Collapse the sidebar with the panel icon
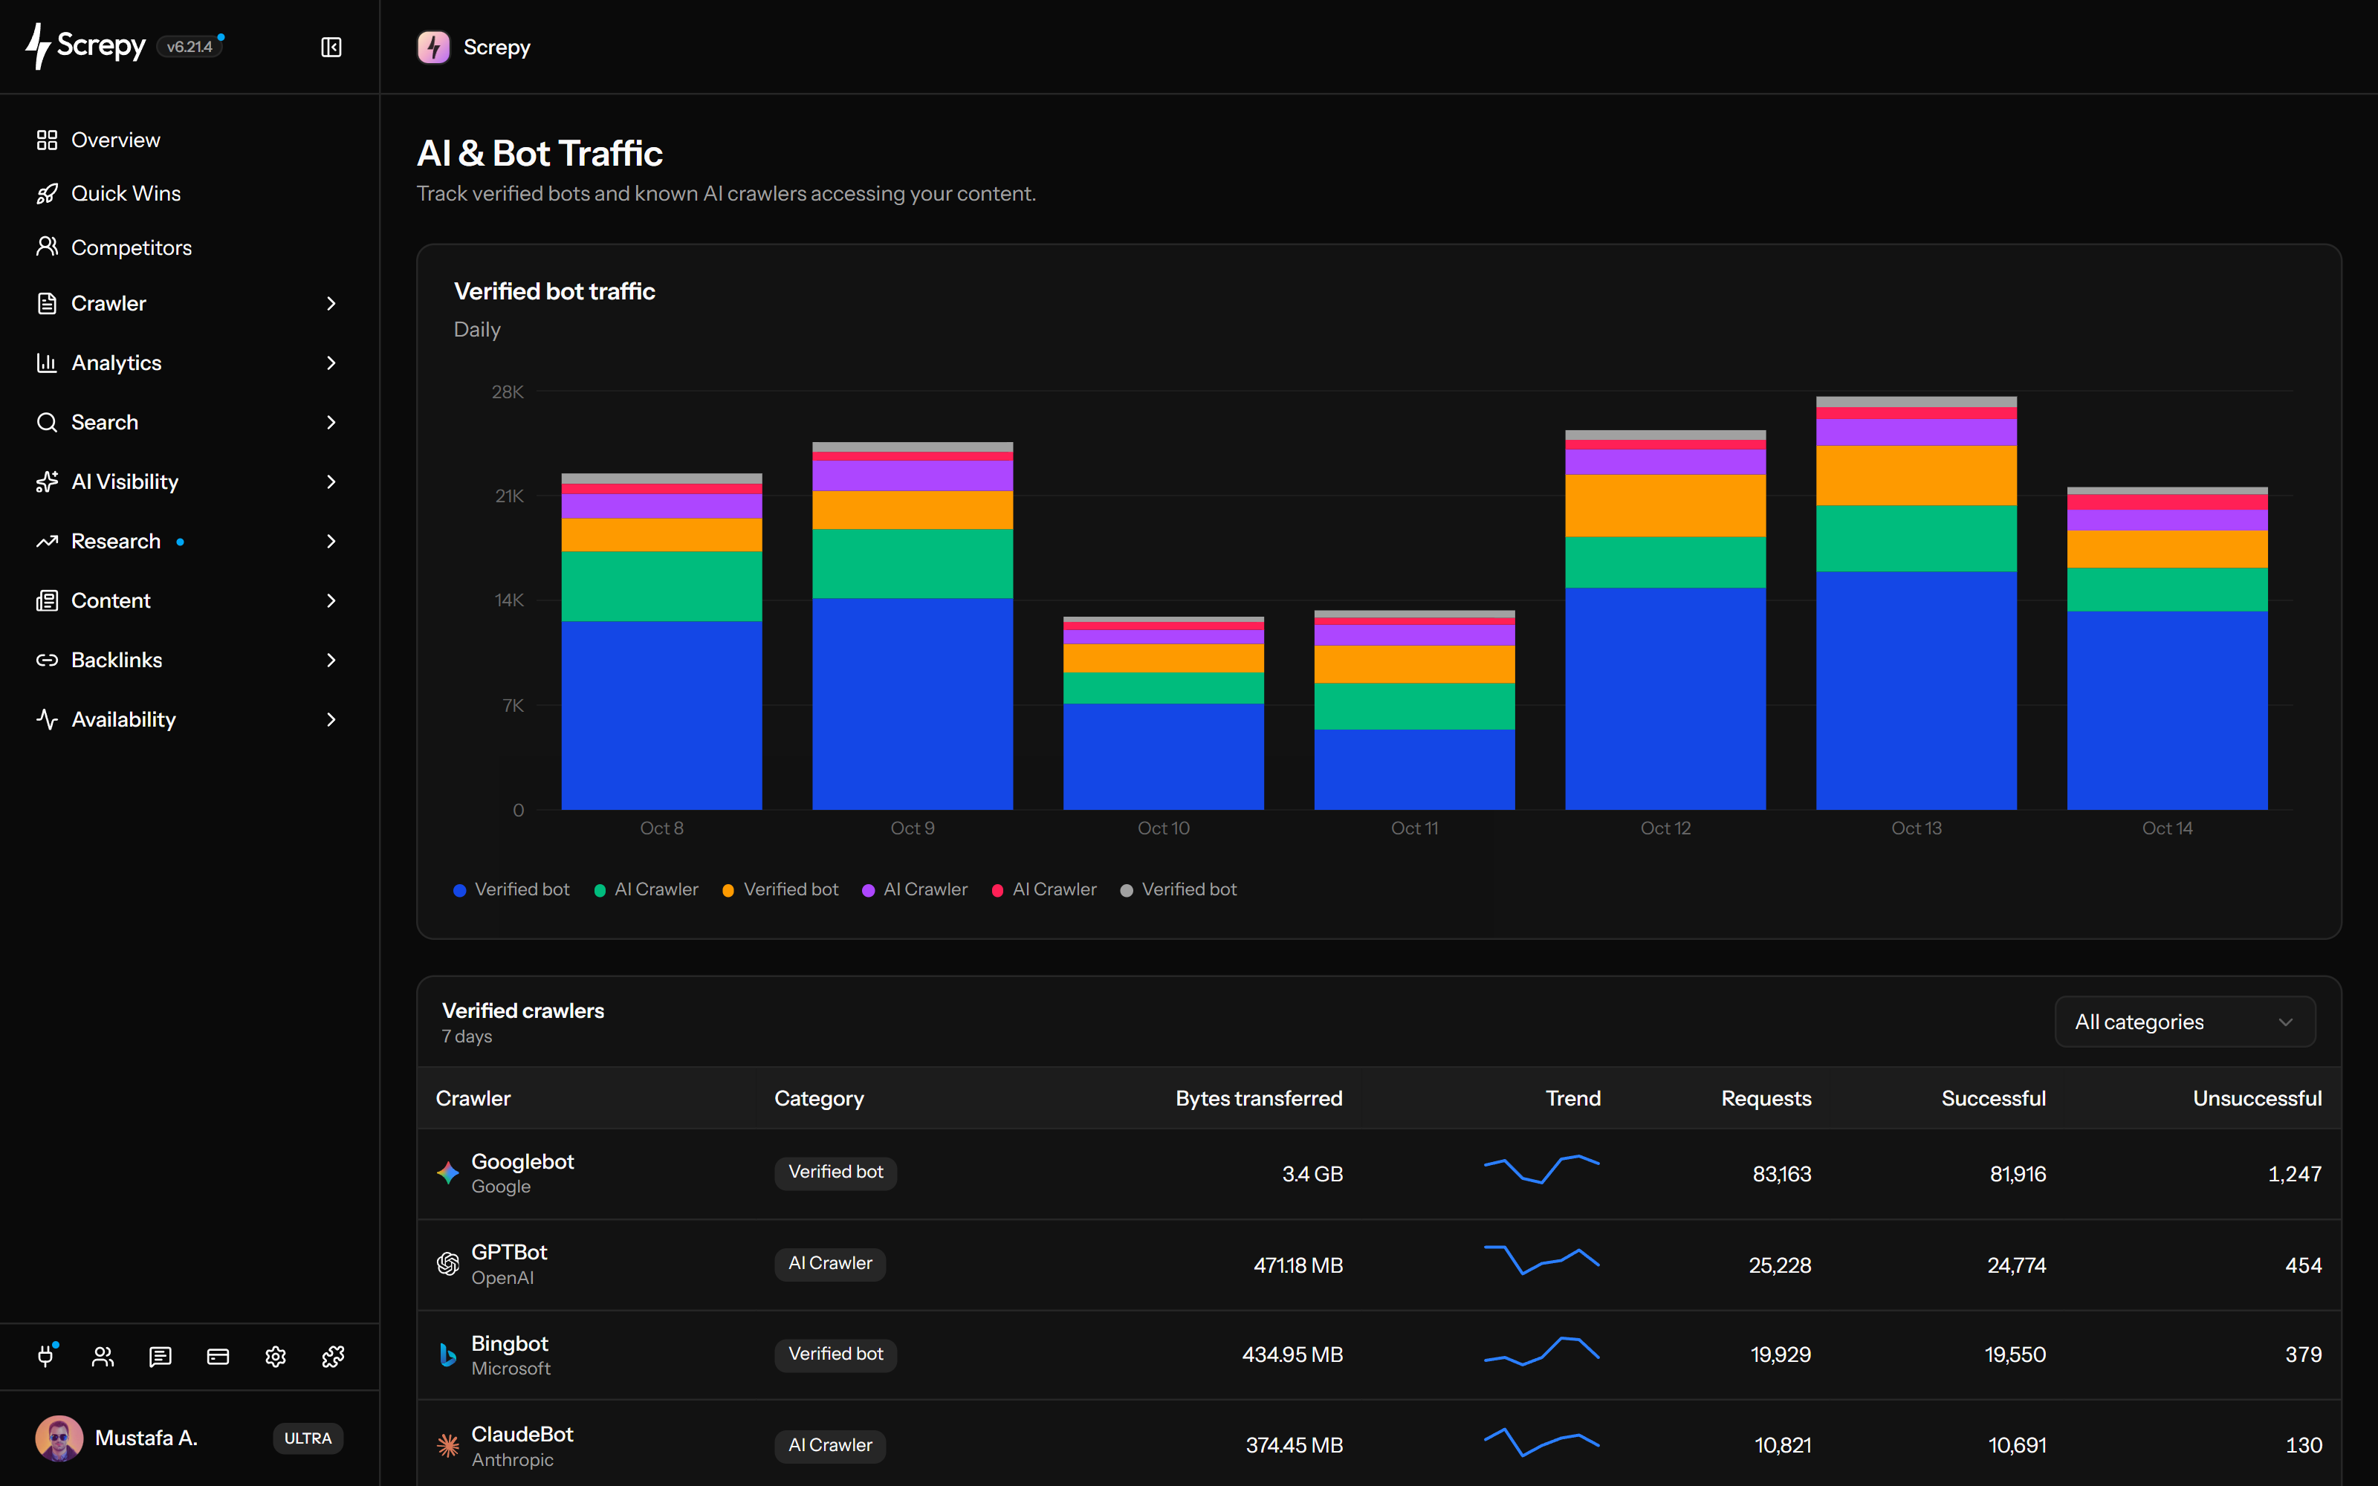The width and height of the screenshot is (2378, 1486). pyautogui.click(x=331, y=47)
